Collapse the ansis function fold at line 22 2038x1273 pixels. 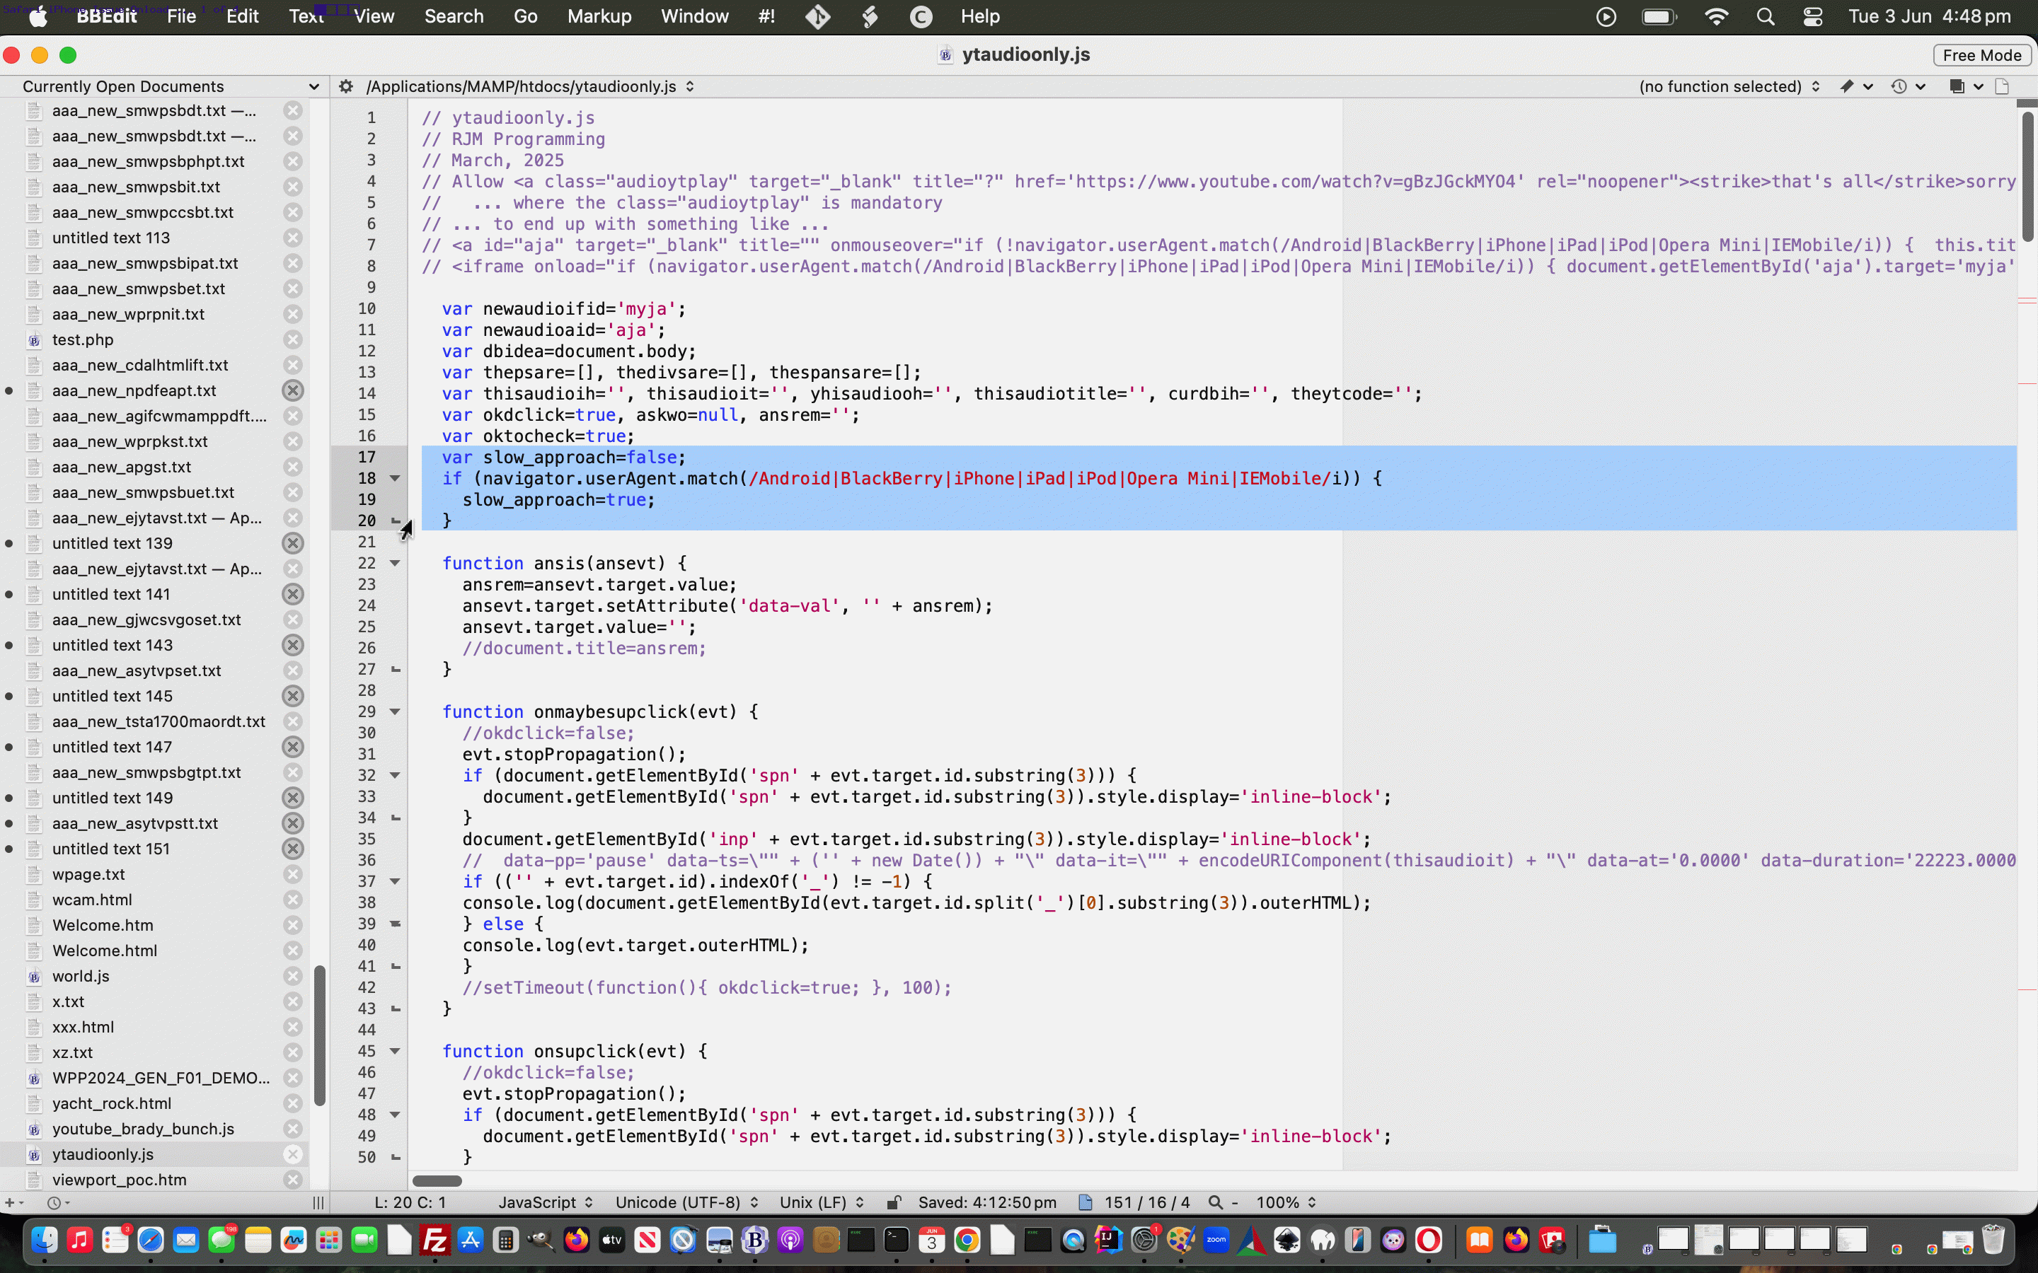[x=394, y=563]
